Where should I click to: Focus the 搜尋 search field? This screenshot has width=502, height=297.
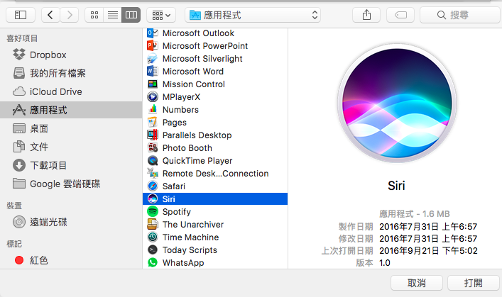click(460, 15)
